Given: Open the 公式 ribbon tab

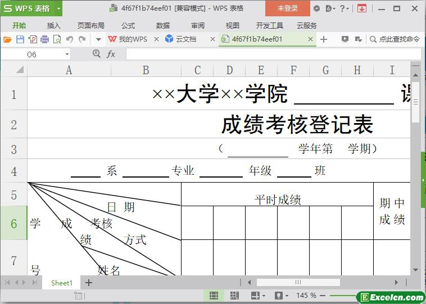Looking at the screenshot, I should pos(128,25).
